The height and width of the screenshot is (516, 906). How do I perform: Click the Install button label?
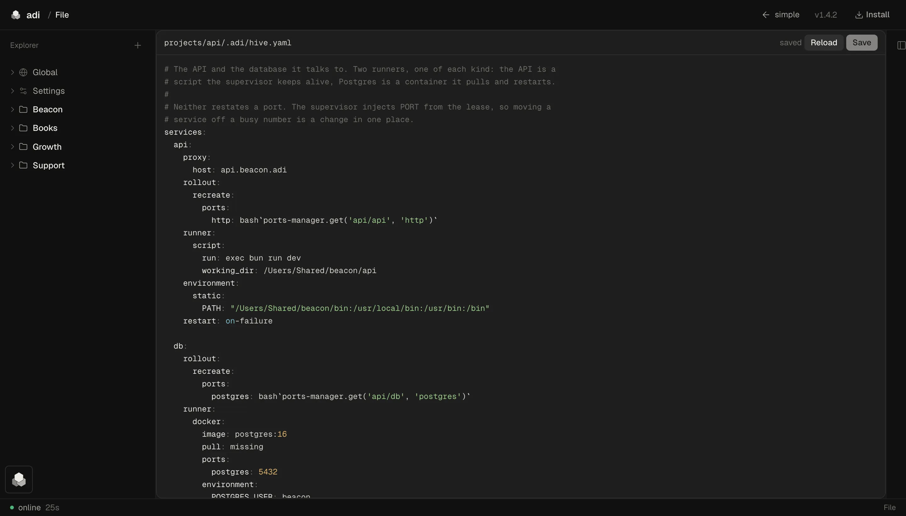click(878, 15)
